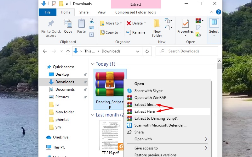Click the Copy path icon
Viewport: 252px width, 157px height.
tap(91, 28)
